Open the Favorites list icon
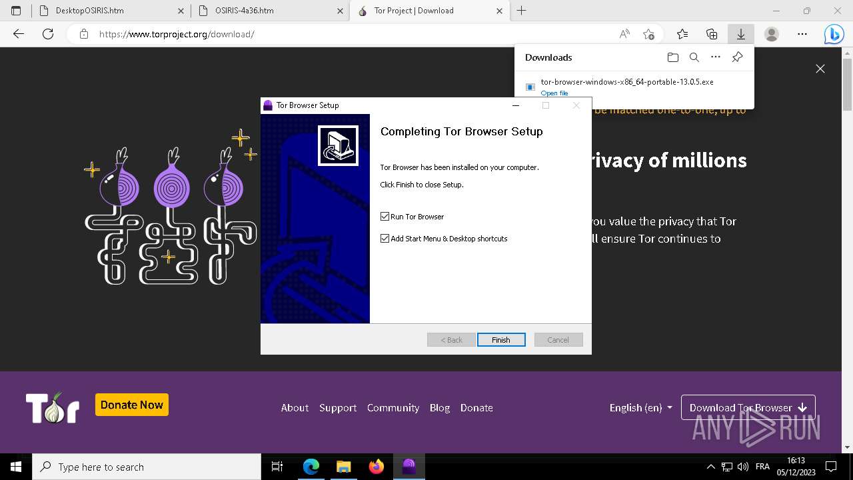Screen dimensions: 853x480 (682, 34)
